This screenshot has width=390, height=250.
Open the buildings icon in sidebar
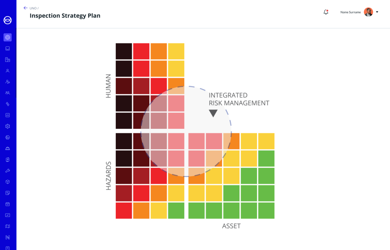point(8,60)
